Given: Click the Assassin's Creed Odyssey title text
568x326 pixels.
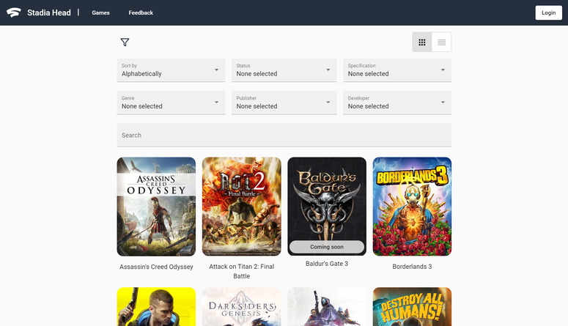Looking at the screenshot, I should point(156,267).
